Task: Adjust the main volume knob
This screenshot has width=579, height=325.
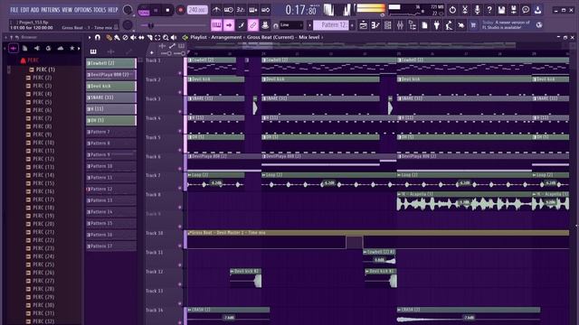Action: click(128, 10)
